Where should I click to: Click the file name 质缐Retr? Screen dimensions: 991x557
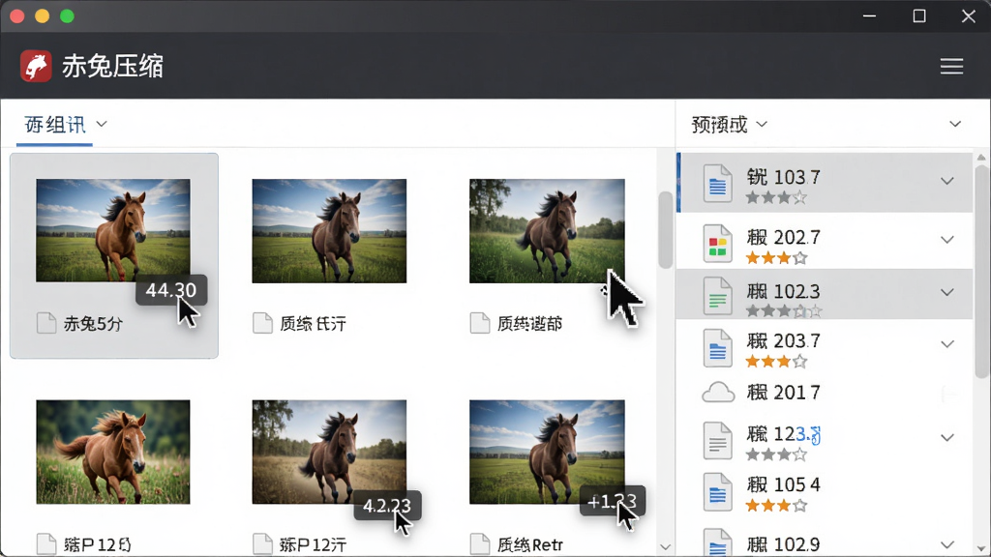pos(529,544)
